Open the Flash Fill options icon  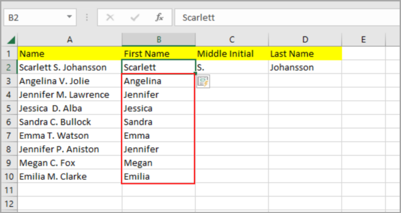click(x=203, y=81)
